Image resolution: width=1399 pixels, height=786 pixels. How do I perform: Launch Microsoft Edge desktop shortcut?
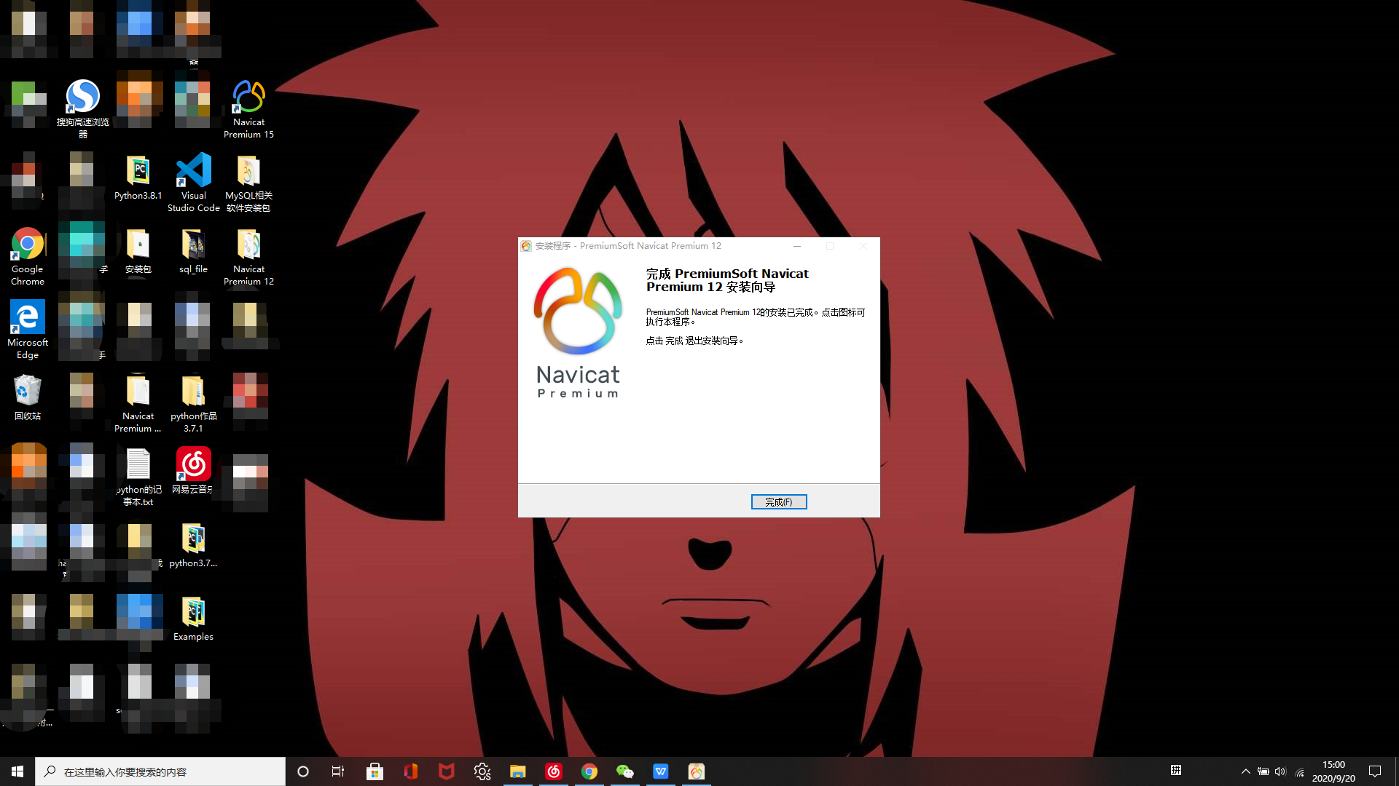point(28,330)
